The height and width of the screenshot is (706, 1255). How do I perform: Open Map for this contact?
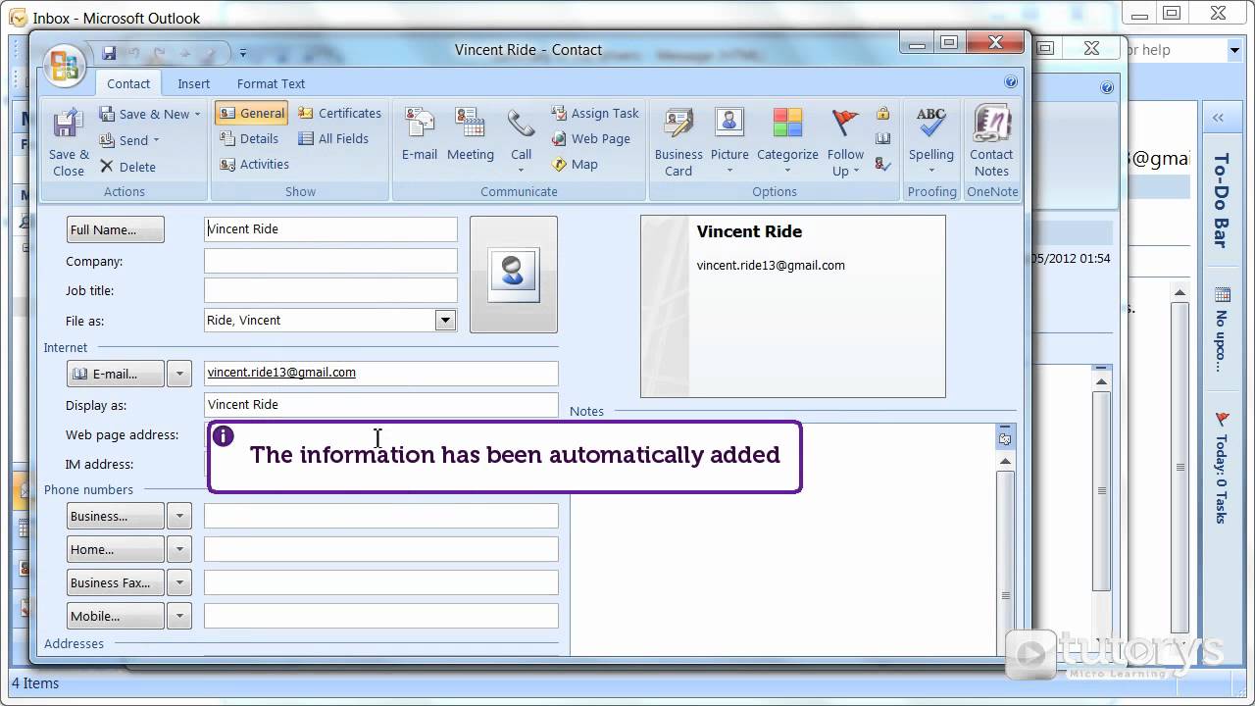pyautogui.click(x=575, y=164)
